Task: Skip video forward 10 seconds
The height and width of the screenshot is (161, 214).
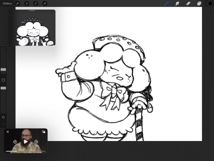Action: (36, 142)
